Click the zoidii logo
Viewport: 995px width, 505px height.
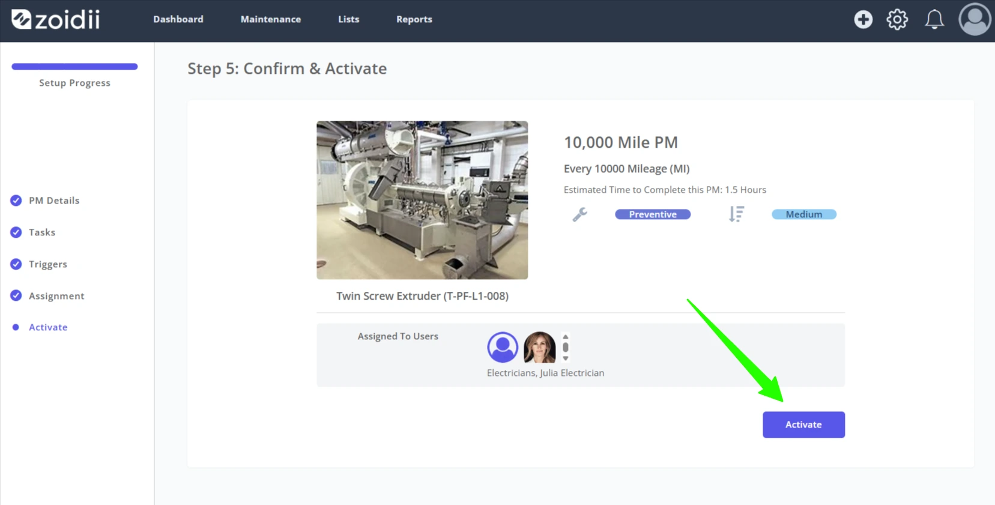[x=55, y=19]
